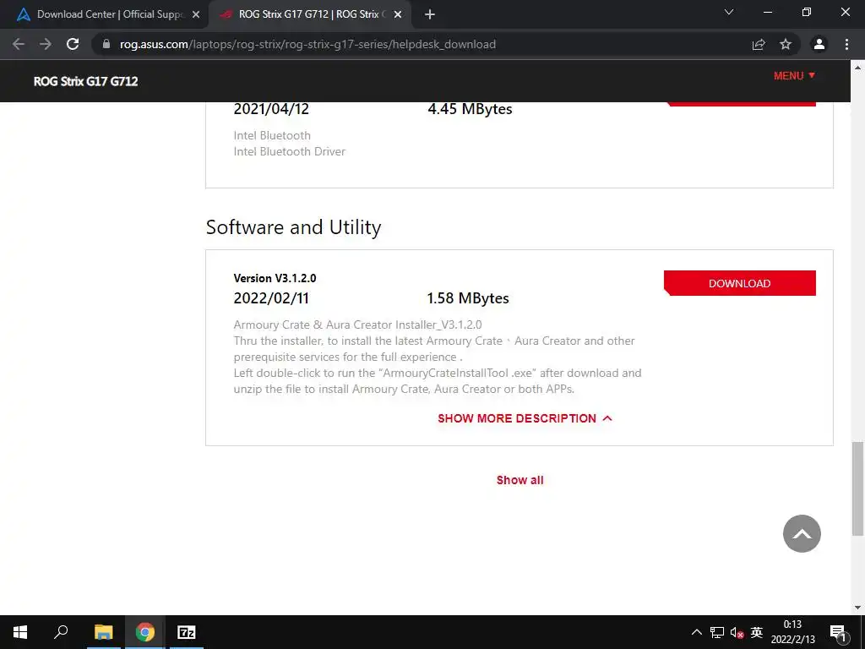Click 'Intel Bluetooth Driver' text

coord(290,151)
